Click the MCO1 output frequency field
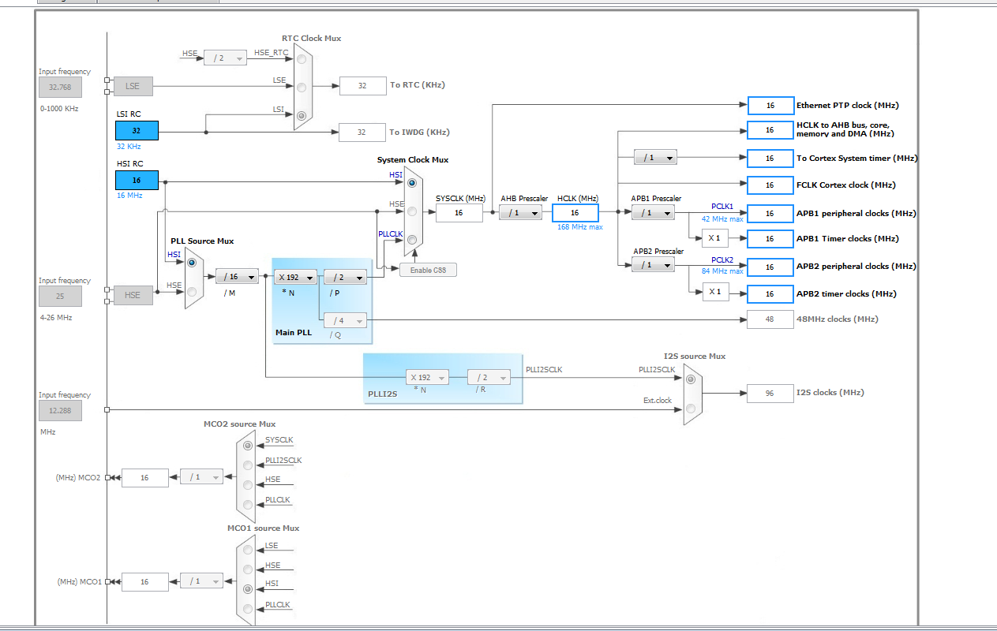 [144, 581]
